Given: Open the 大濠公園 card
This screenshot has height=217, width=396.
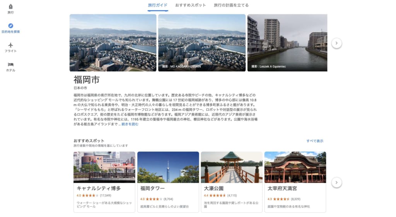Looking at the screenshot, I should point(232,182).
